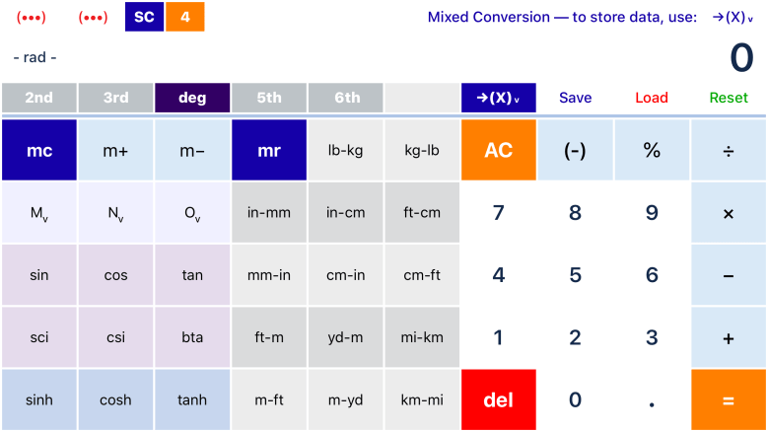Click the percent key

click(x=652, y=151)
